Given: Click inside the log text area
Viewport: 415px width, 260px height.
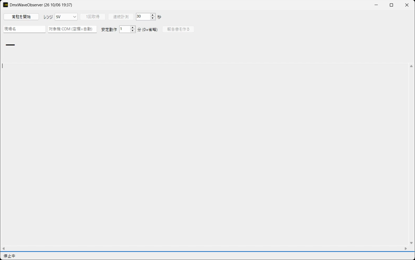Looking at the screenshot, I should click(204, 155).
